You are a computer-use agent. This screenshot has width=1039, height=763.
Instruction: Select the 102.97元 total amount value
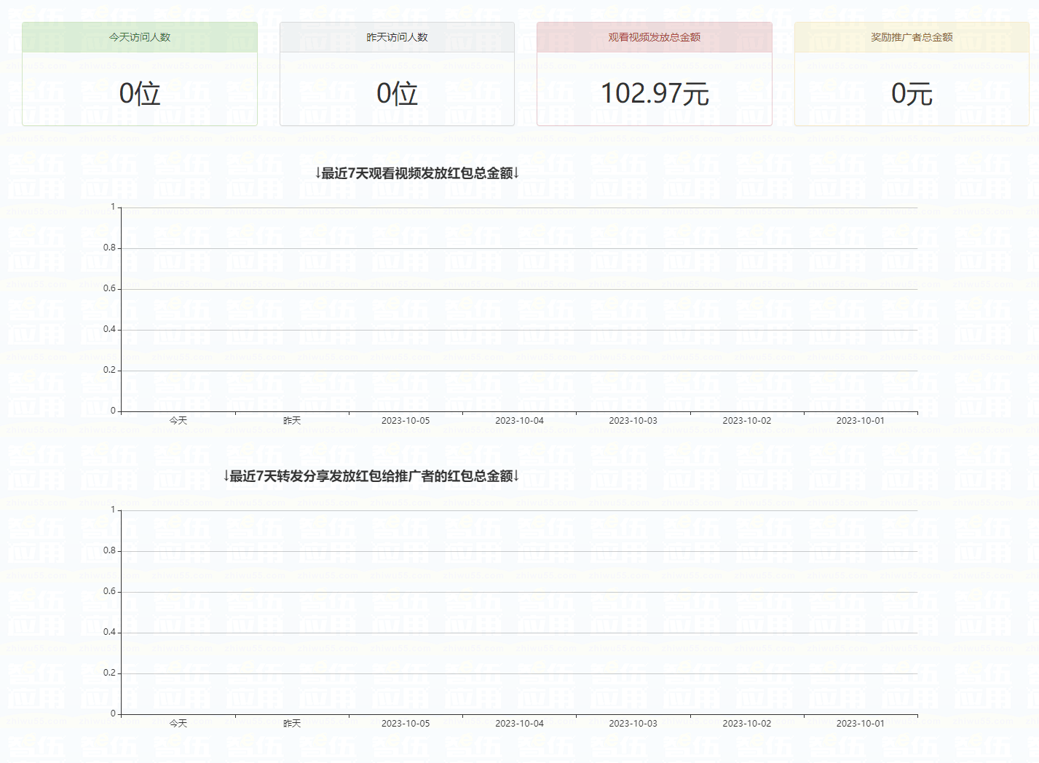point(655,94)
